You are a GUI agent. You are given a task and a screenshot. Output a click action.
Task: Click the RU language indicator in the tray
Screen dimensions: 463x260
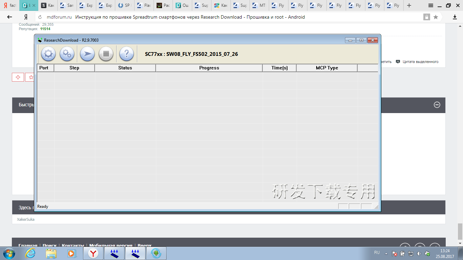377,253
